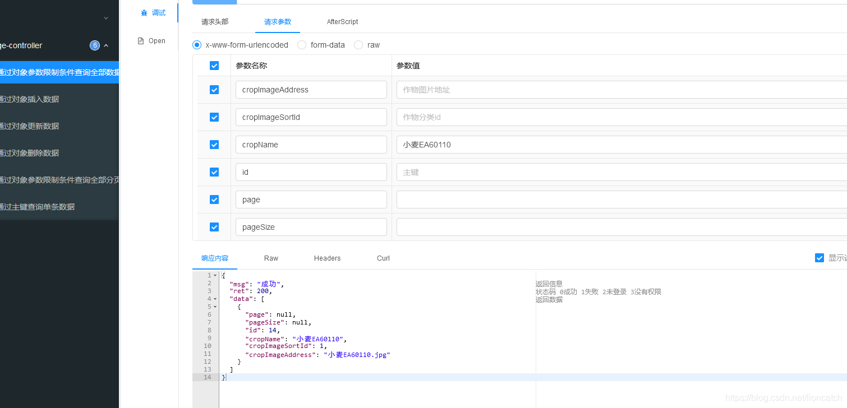The image size is (847, 408).
Task: Expand the sidebar chevron above ge-controller
Action: click(x=106, y=18)
